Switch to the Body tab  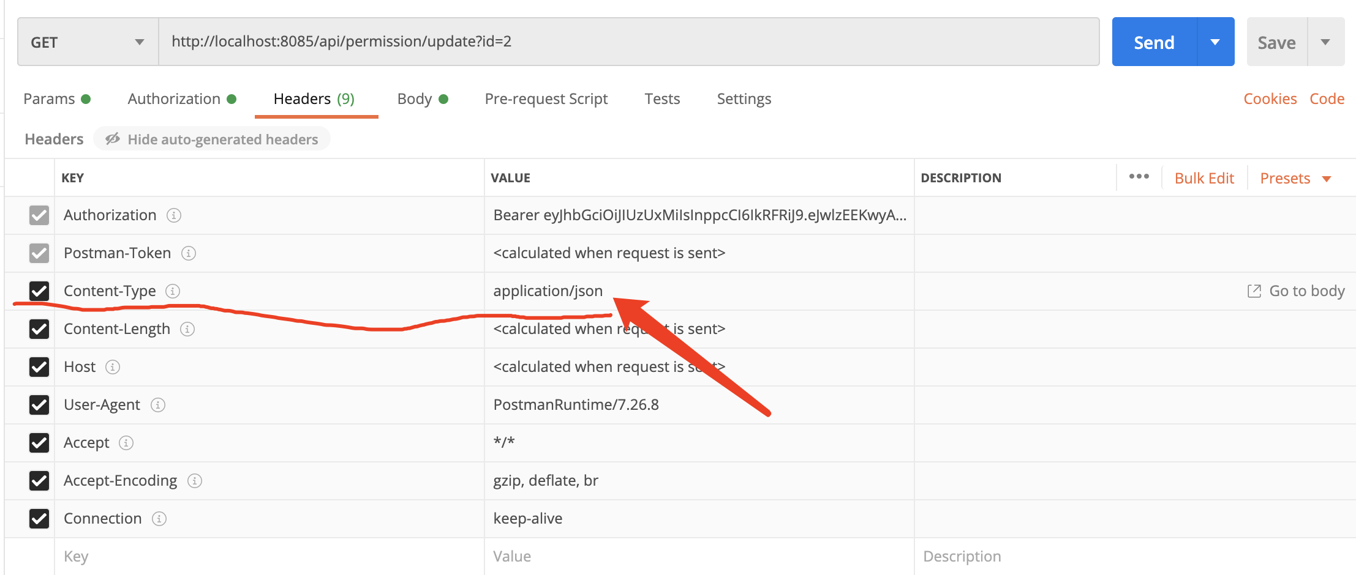pos(414,98)
